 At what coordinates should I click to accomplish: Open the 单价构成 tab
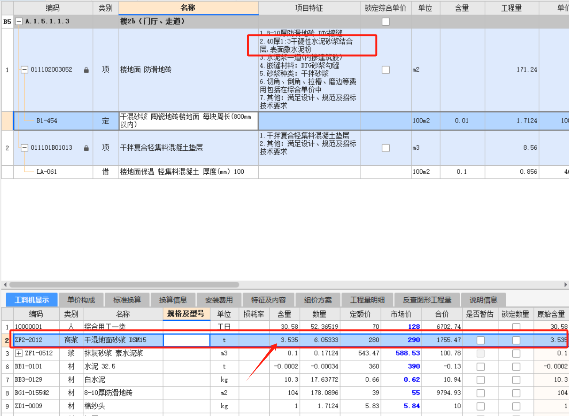(x=81, y=300)
